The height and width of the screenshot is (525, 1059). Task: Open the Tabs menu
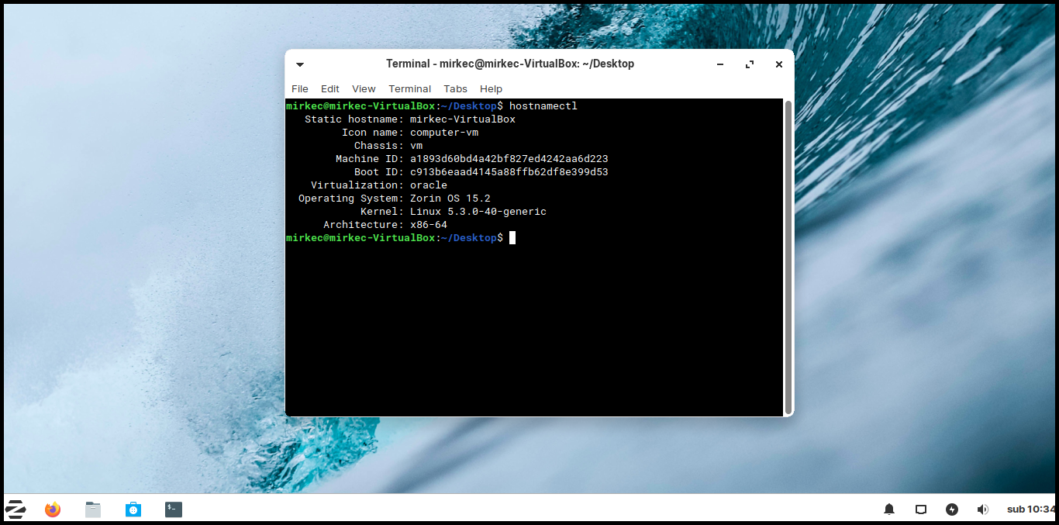(x=456, y=88)
